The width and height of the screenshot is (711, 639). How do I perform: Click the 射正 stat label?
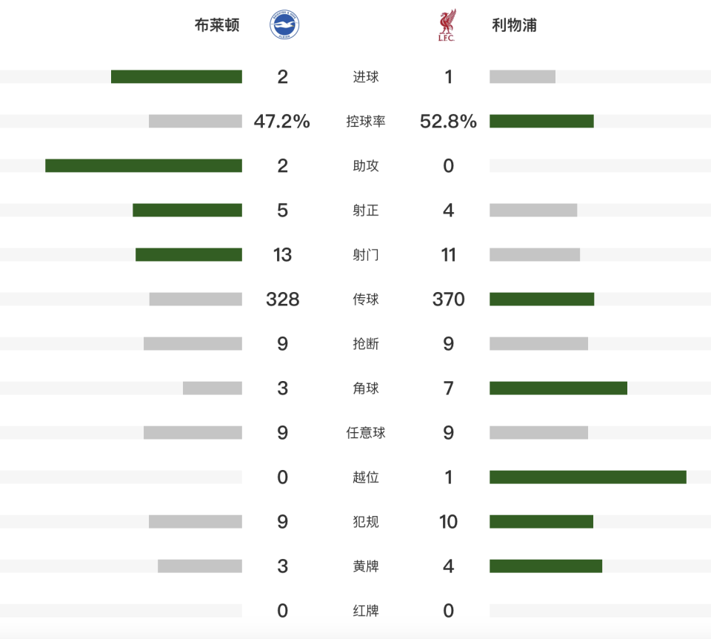pos(366,211)
